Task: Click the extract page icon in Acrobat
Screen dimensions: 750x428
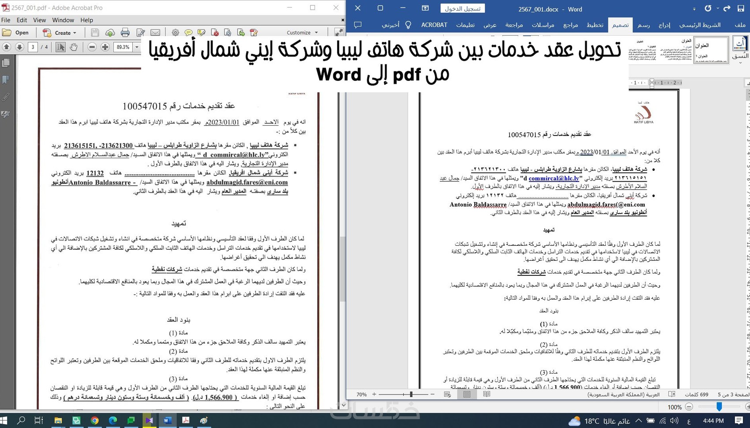Action: tap(241, 33)
